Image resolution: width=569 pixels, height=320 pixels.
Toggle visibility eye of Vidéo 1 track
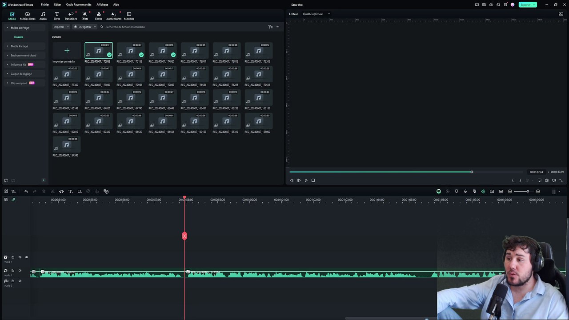(x=26, y=257)
